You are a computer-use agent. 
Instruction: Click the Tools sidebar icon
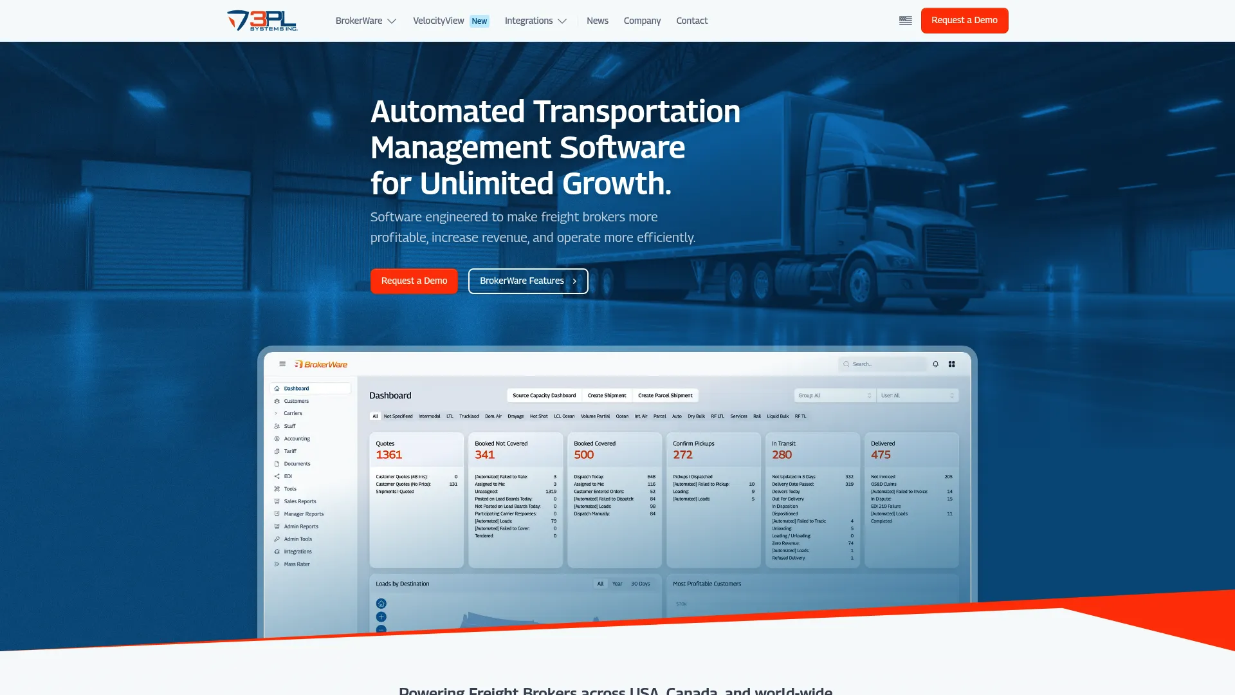pyautogui.click(x=277, y=489)
